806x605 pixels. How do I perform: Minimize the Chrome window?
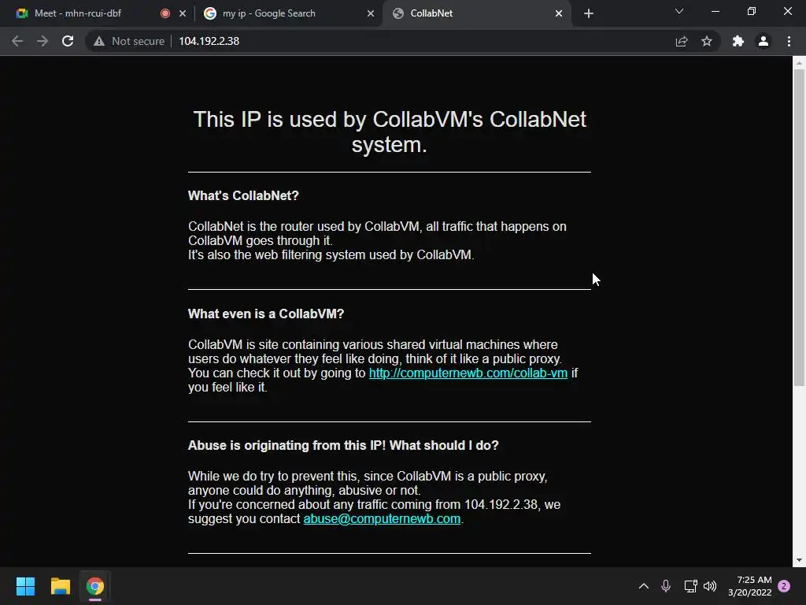coord(715,11)
